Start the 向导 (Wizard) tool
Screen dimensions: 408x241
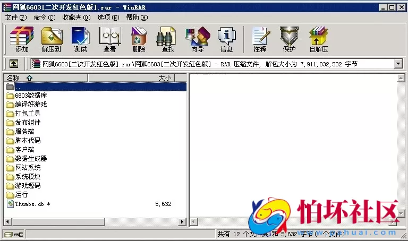tap(197, 39)
